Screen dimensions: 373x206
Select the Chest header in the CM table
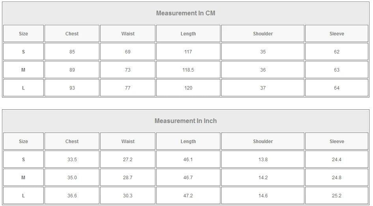[72, 34]
